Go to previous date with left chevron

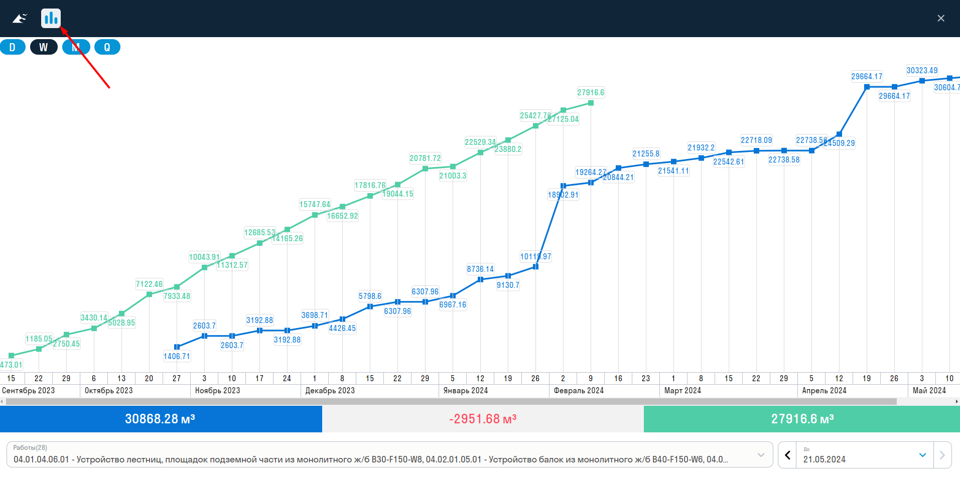787,455
